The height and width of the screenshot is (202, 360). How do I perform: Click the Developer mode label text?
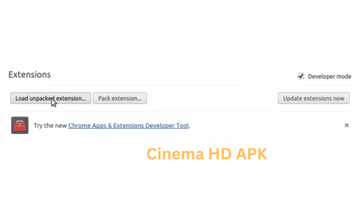[329, 76]
